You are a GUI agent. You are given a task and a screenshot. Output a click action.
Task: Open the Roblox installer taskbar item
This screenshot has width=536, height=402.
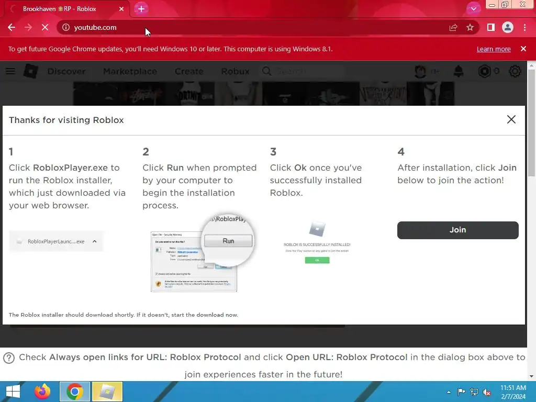pos(107,392)
